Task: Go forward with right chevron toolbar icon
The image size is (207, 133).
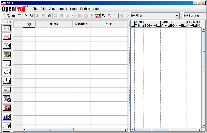Action: (x=128, y=16)
